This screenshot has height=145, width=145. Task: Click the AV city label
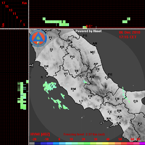click(120, 117)
